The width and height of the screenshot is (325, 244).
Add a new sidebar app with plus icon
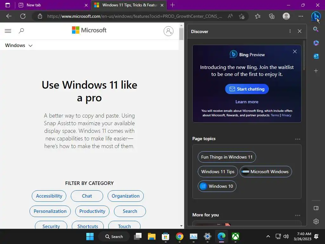click(x=316, y=71)
